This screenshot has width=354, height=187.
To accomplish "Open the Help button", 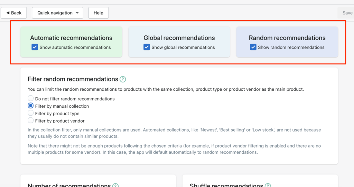I will [99, 13].
